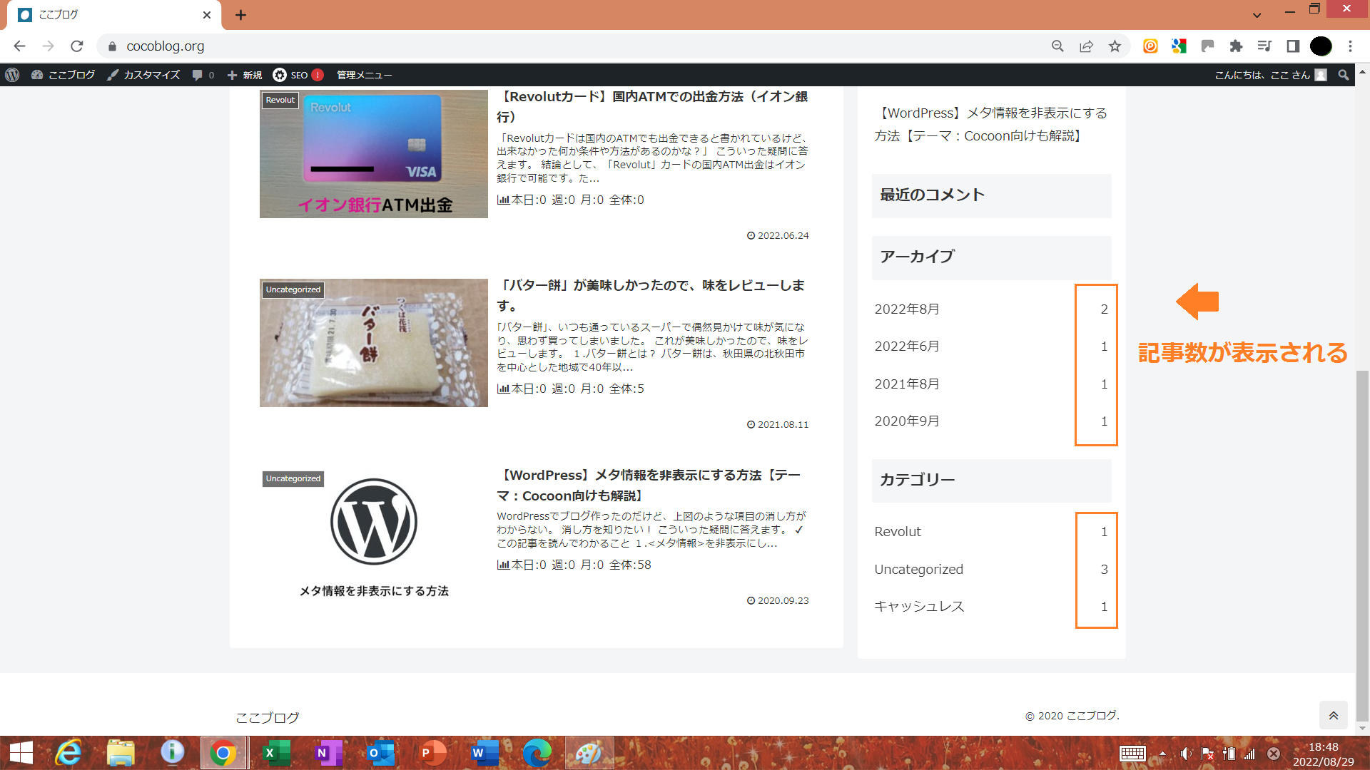Click the browser forward arrow
Viewport: 1370px width, 770px height.
(48, 46)
